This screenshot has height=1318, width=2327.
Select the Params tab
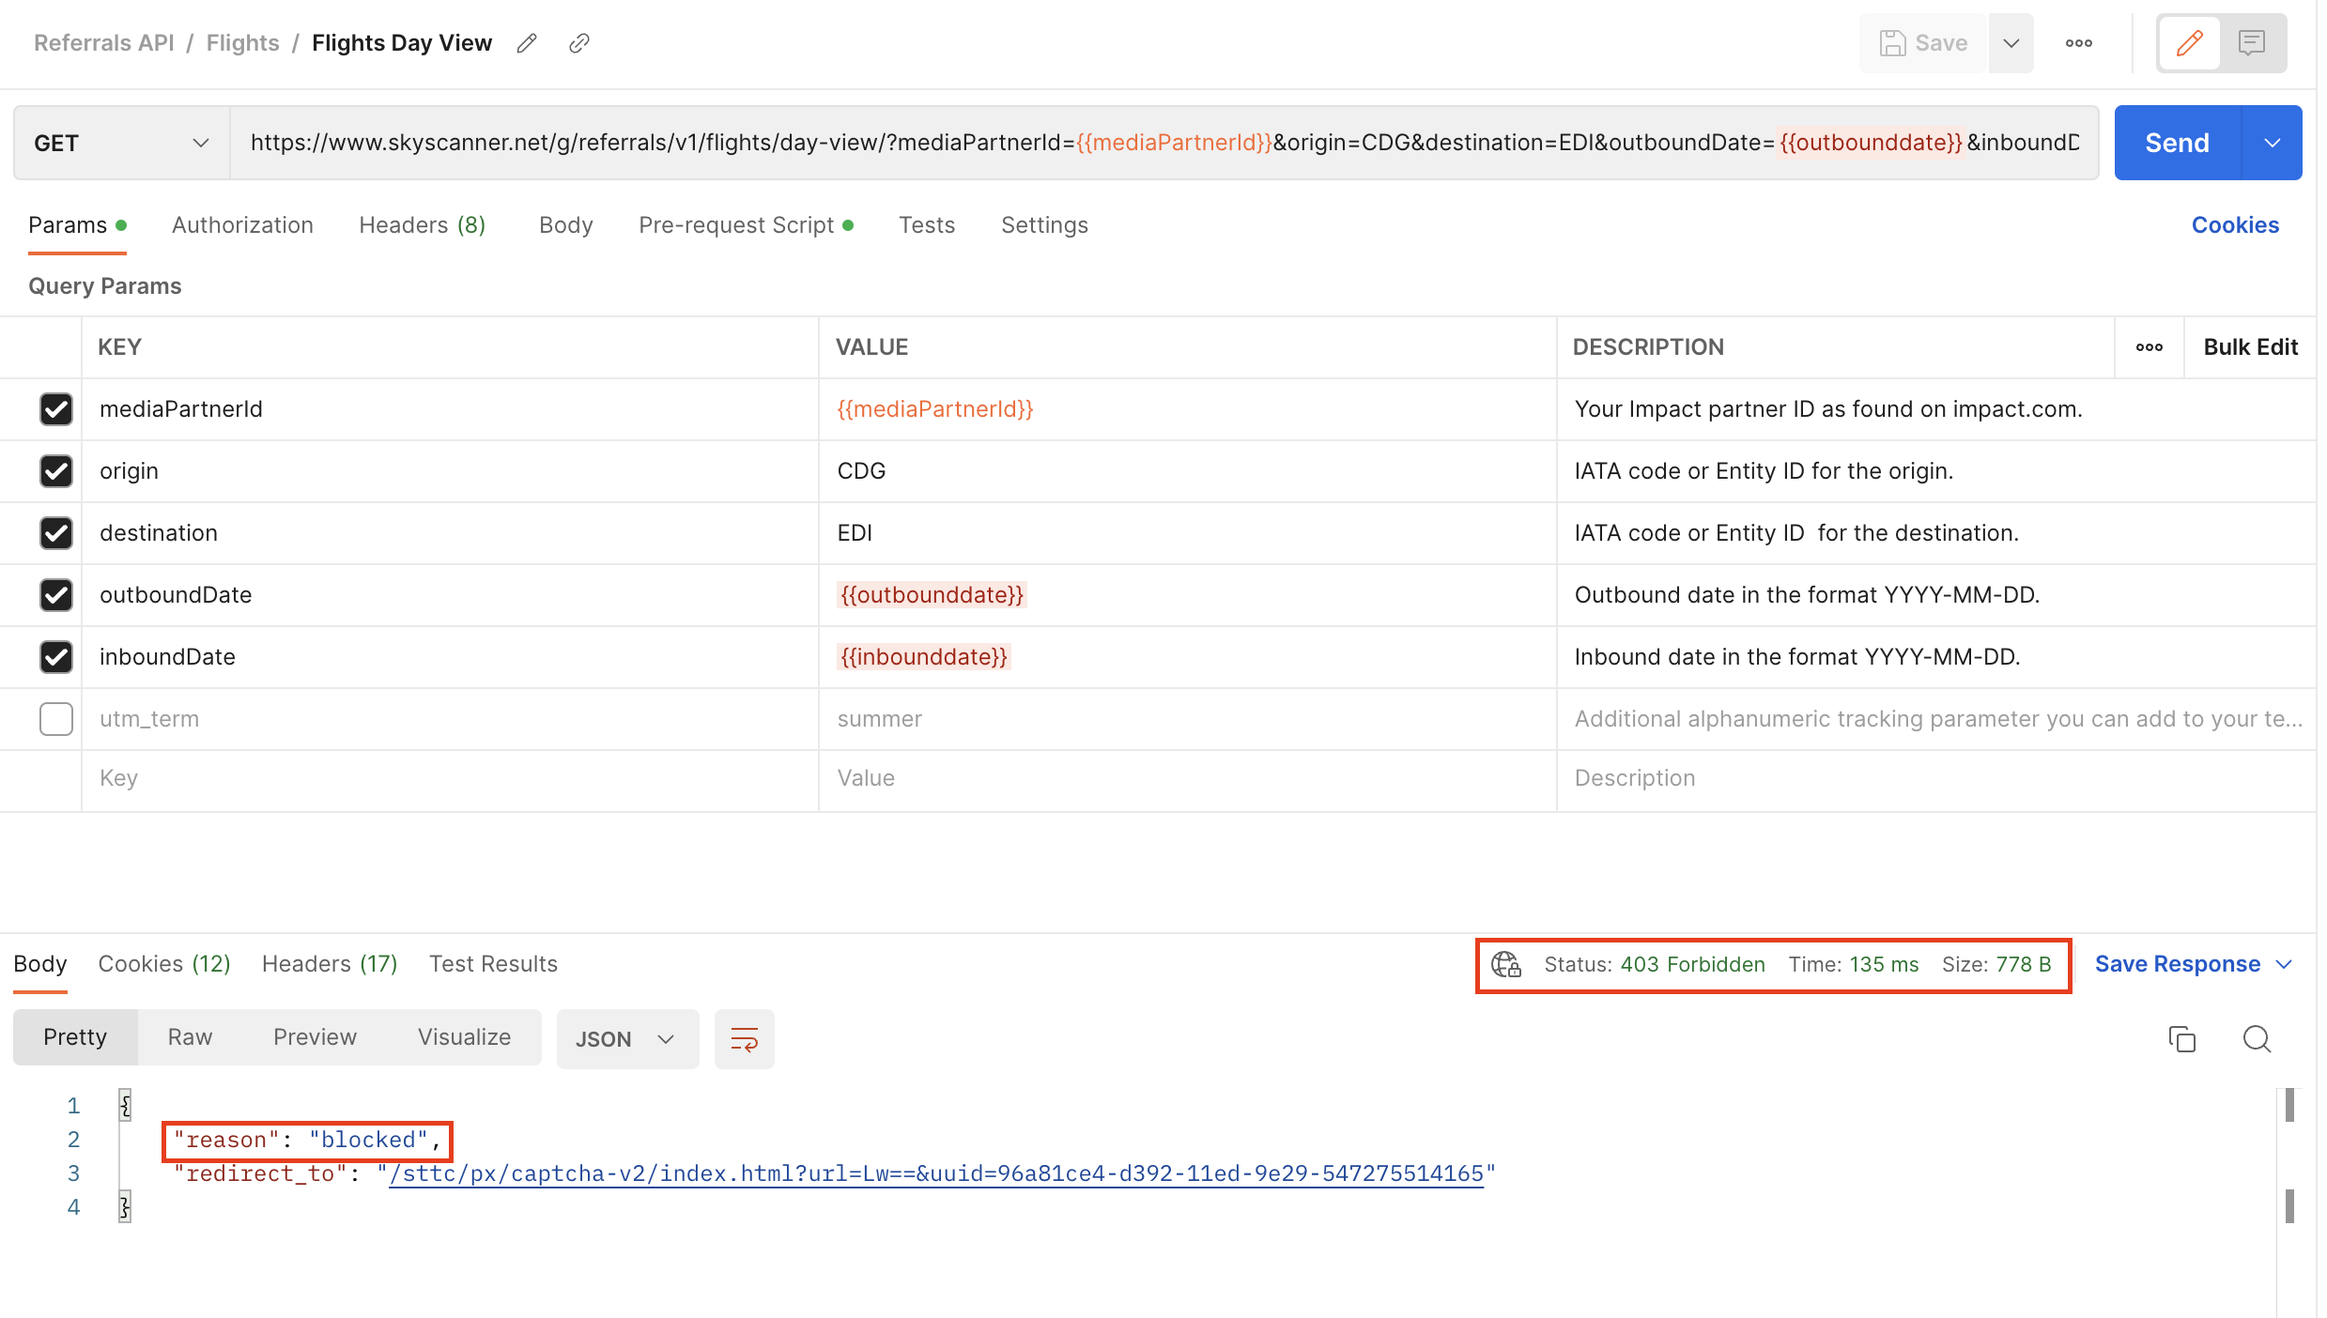77,225
